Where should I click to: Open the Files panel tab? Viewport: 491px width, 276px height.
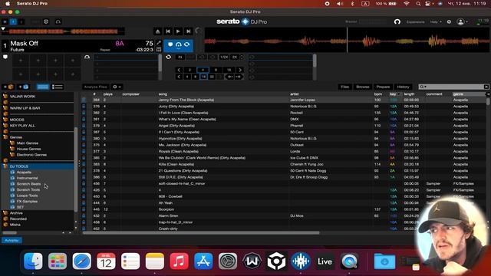344,87
